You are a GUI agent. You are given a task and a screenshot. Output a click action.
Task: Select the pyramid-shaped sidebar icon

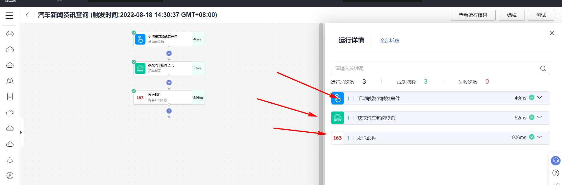pyautogui.click(x=10, y=160)
